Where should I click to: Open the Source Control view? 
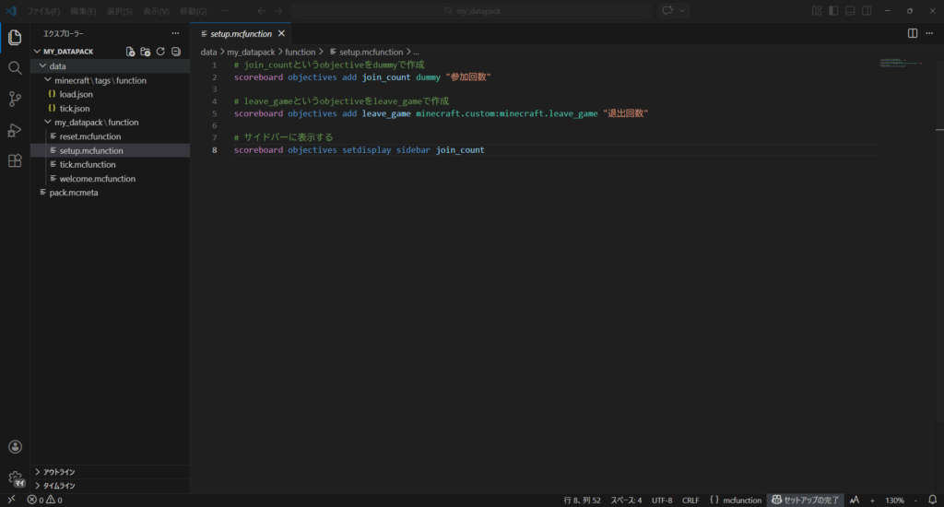click(x=15, y=99)
